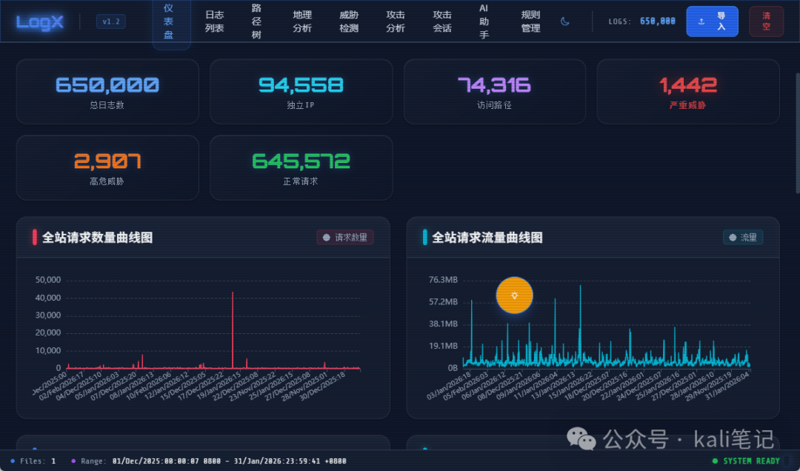Open 地理分析 from the navigation bar
The height and width of the screenshot is (471, 800).
pyautogui.click(x=302, y=21)
